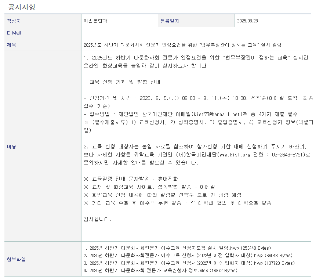The height and width of the screenshot is (278, 323).
Task: Click the 공지사항 page heading
Action: pos(22,7)
